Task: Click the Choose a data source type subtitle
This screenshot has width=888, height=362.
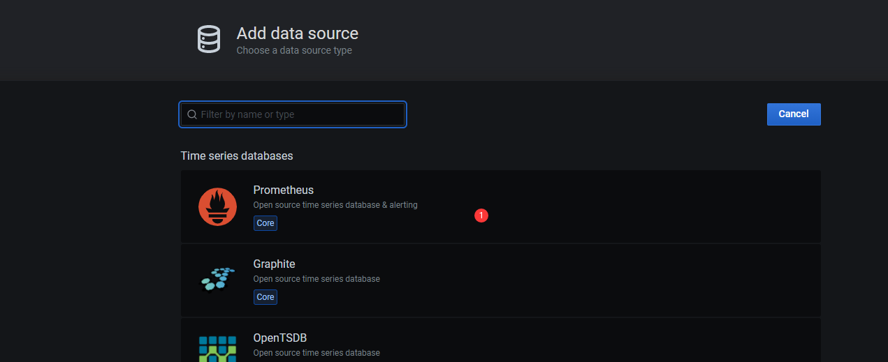Action: click(x=294, y=50)
